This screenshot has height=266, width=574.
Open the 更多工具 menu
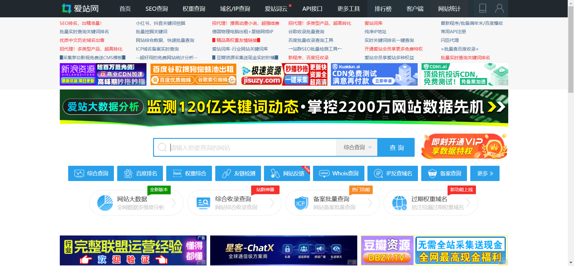349,9
